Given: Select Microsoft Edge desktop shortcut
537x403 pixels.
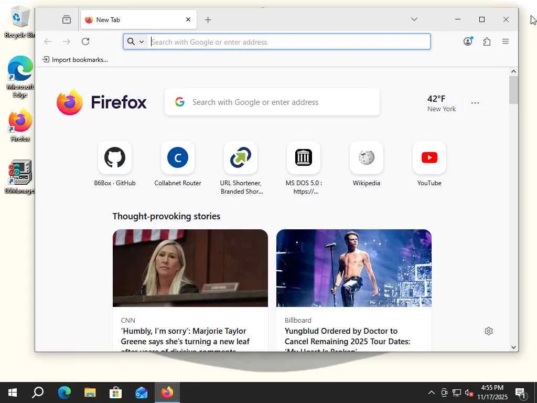Looking at the screenshot, I should point(20,77).
